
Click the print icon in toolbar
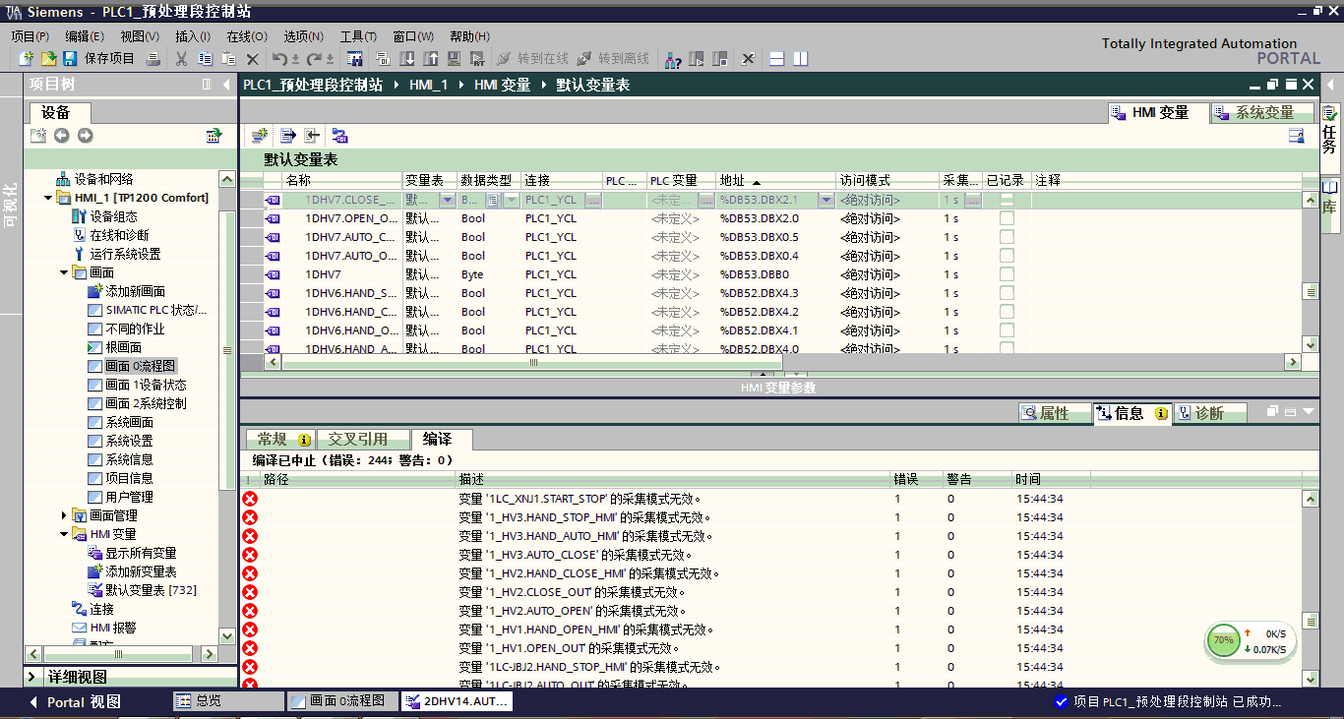[153, 59]
